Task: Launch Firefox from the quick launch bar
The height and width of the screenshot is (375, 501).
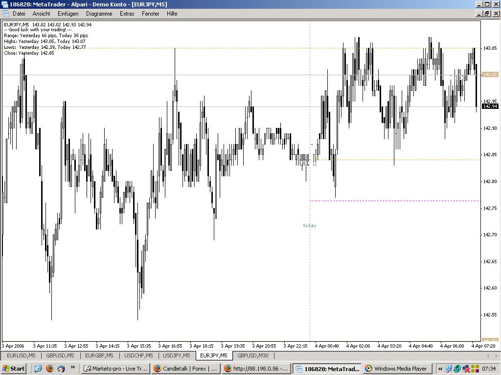Action: pyautogui.click(x=49, y=369)
